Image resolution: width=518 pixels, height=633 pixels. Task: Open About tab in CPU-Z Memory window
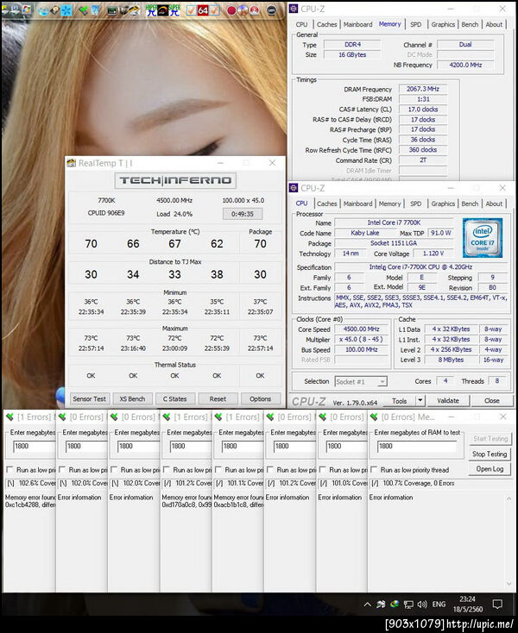click(494, 25)
